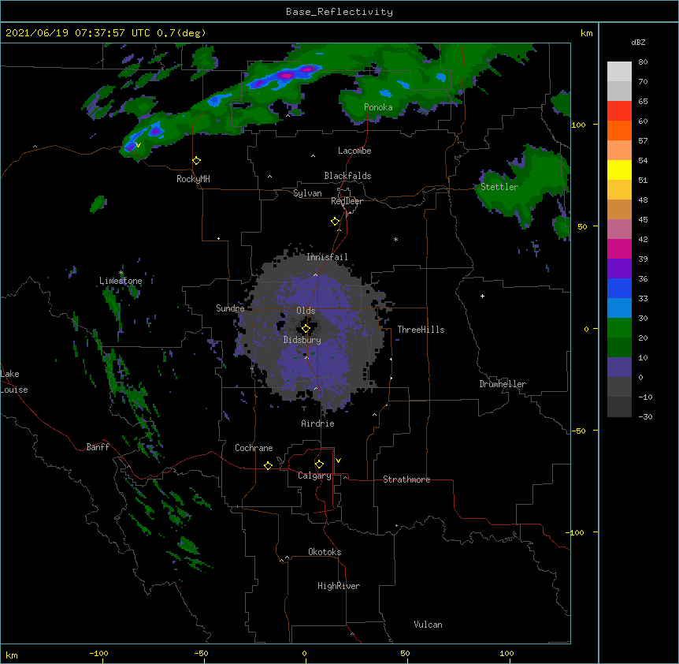Screen dimensions: 679x664
Task: Click the yellow V marker east of Calgary
Action: point(338,461)
